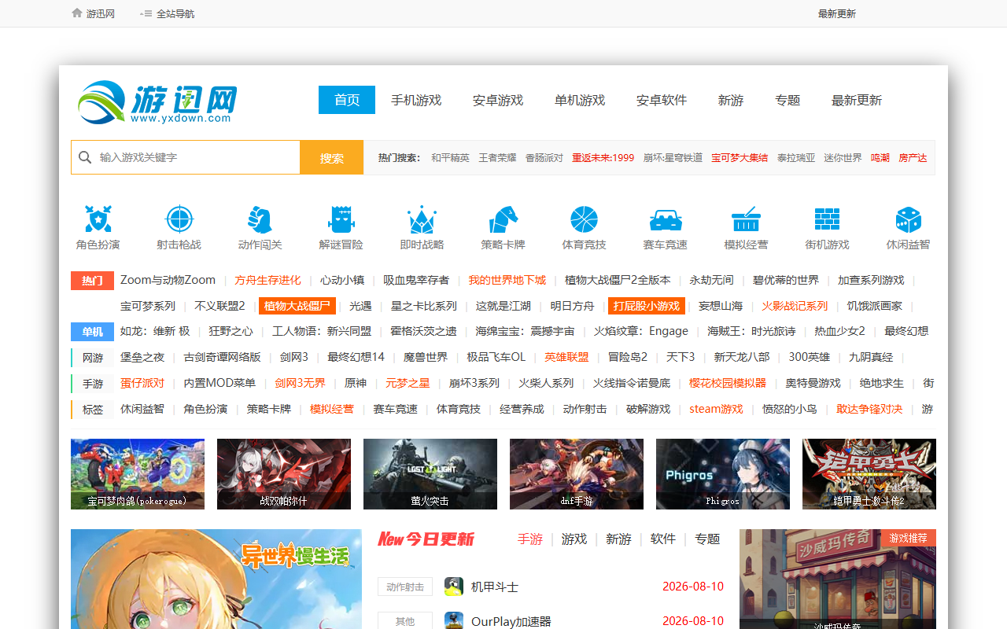Open 英雄联盟 link

pyautogui.click(x=566, y=357)
